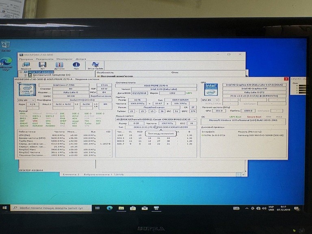This screenshot has height=234, width=312.
Task: Maximize the HWiNFO64 main window
Action: 229,54
